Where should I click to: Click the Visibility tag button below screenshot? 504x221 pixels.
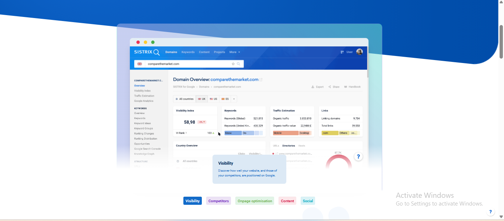(193, 201)
